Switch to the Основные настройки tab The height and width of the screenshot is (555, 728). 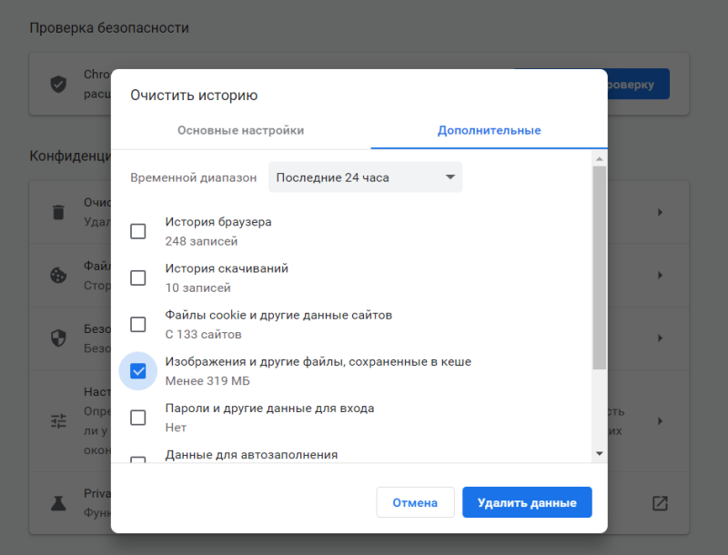point(240,130)
